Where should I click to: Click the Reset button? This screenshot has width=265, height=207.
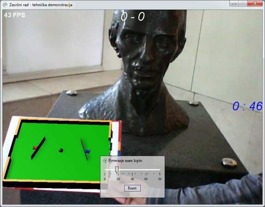[x=132, y=188]
